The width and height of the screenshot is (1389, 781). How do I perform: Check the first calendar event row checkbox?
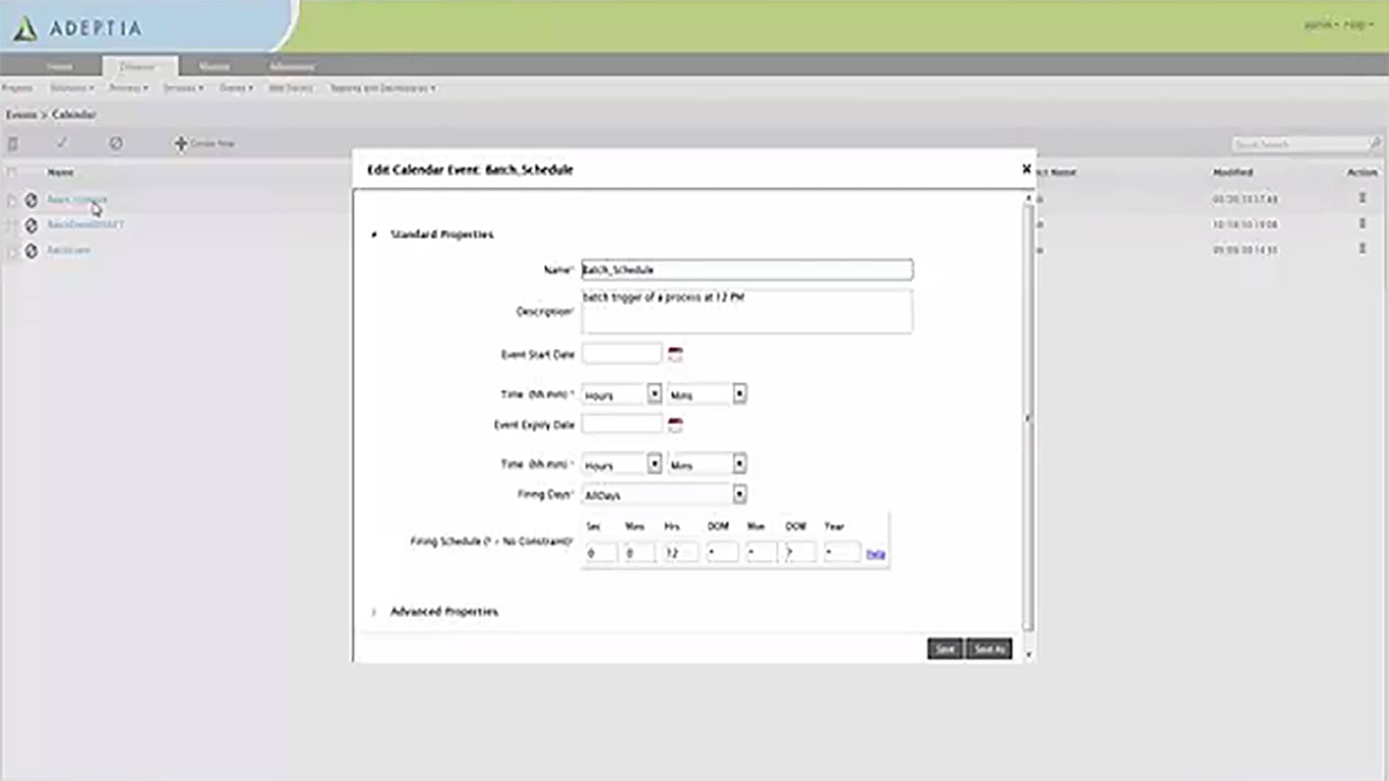(11, 200)
